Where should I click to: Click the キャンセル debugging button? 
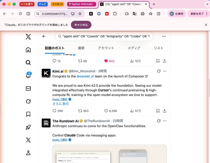81,25
